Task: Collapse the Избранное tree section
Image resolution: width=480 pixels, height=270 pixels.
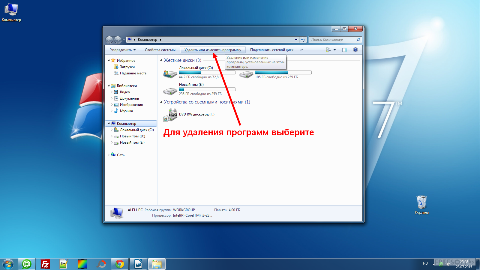Action: point(109,61)
